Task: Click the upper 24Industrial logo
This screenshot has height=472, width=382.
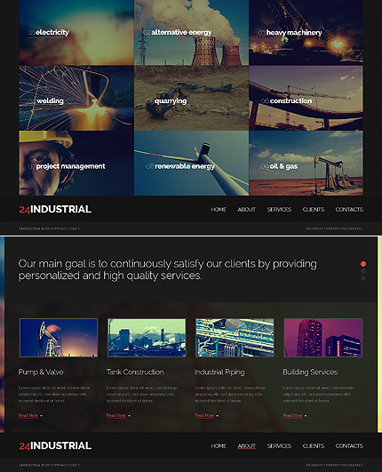Action: 55,209
